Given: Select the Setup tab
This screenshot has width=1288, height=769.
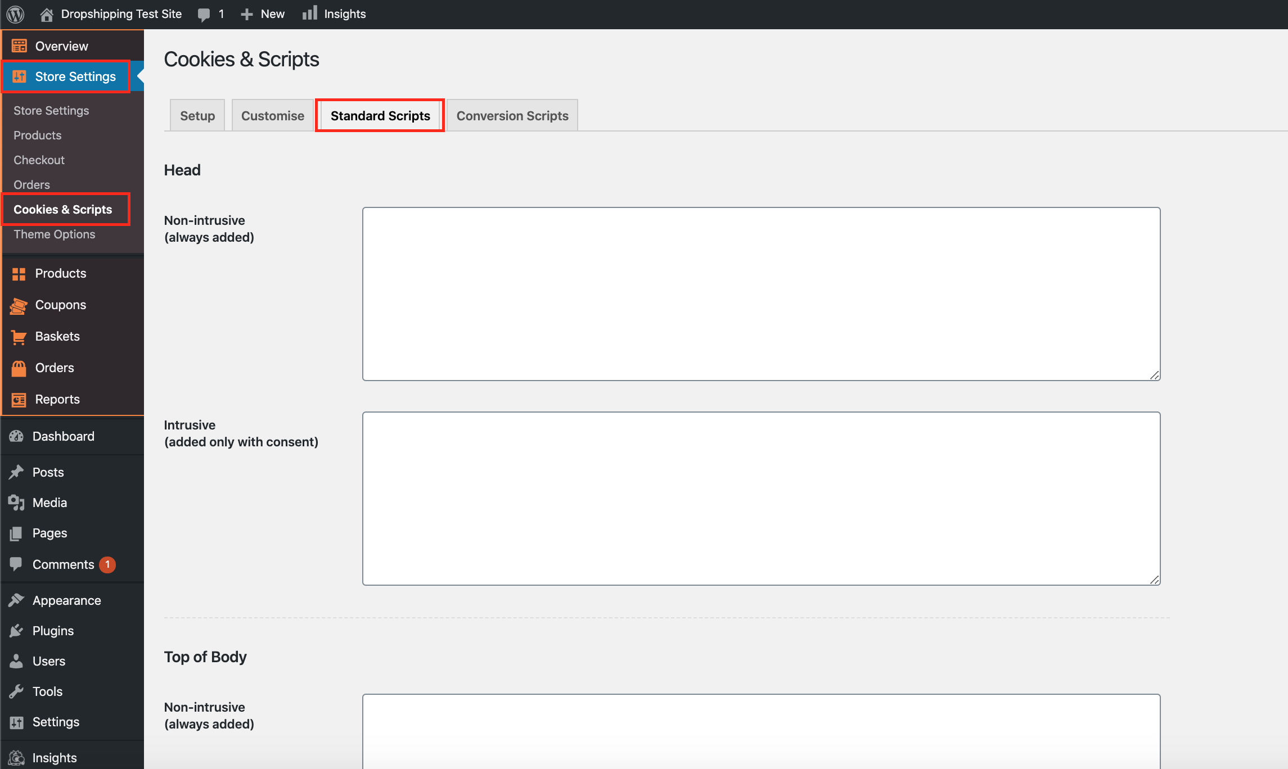Looking at the screenshot, I should [x=197, y=116].
